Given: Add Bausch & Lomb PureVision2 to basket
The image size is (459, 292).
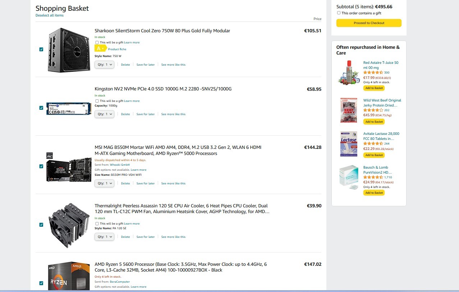Looking at the screenshot, I should pos(374,193).
